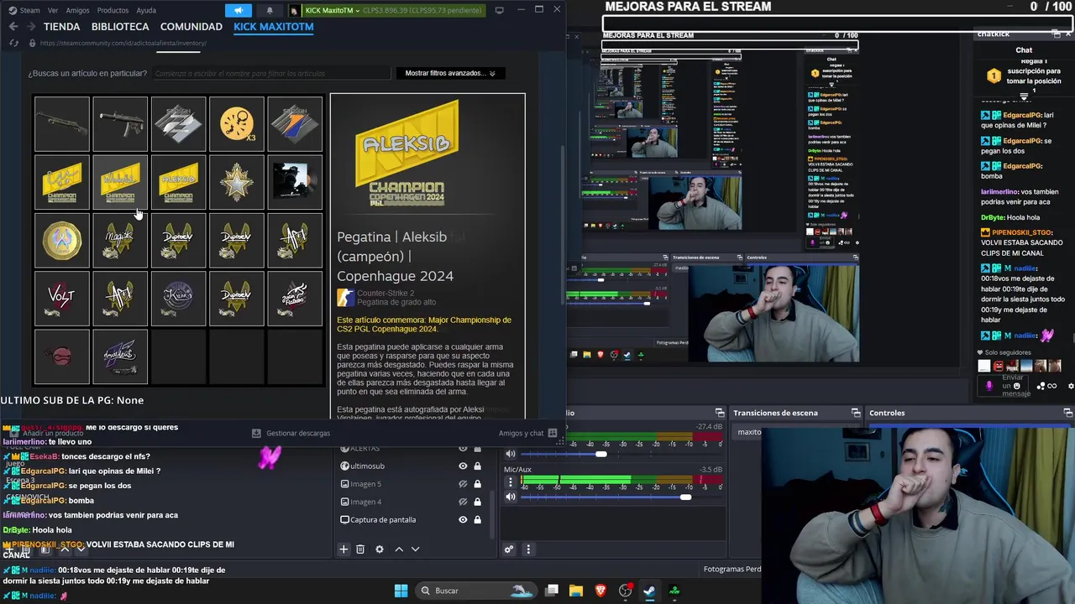Unlock the Imagen 5 source
Viewport: 1075px width, 604px height.
(x=477, y=484)
